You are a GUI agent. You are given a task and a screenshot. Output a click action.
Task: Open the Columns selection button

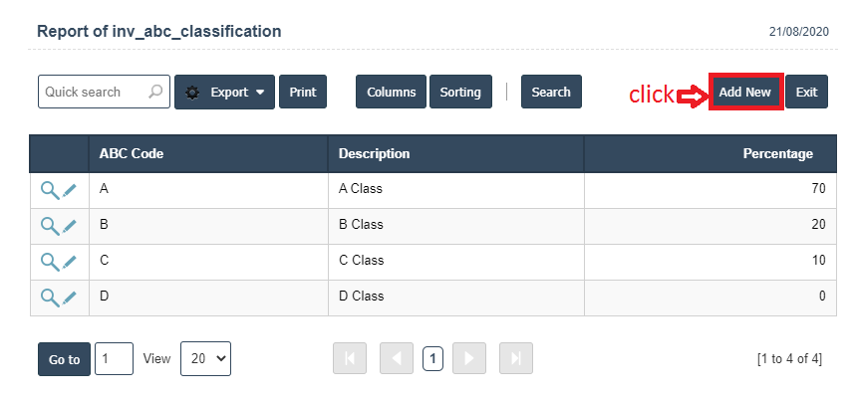coord(391,92)
